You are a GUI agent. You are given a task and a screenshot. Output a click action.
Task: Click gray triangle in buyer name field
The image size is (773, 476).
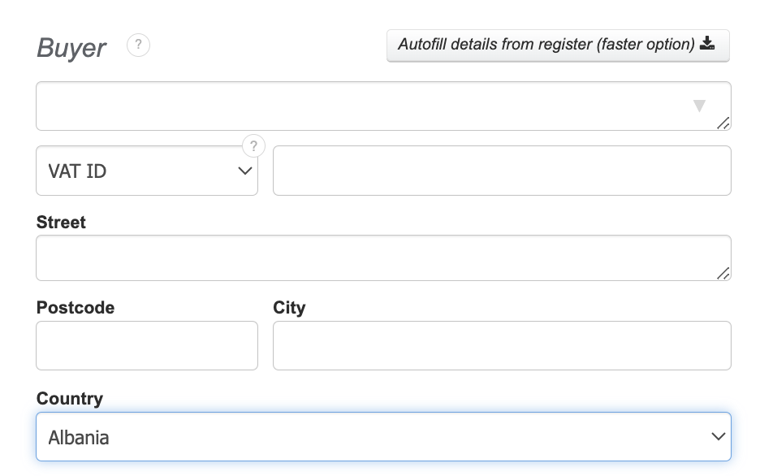[699, 106]
